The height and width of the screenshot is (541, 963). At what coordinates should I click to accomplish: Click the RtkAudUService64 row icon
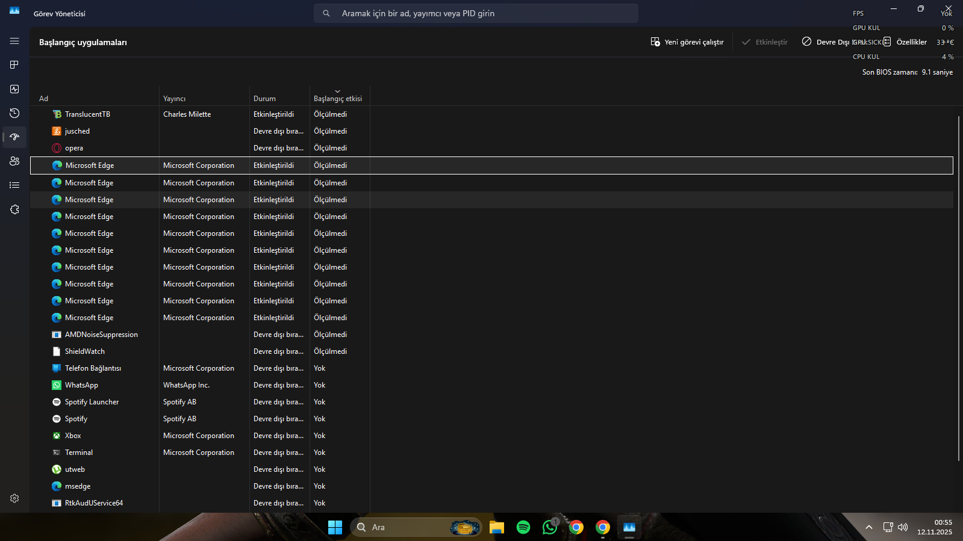click(x=57, y=503)
